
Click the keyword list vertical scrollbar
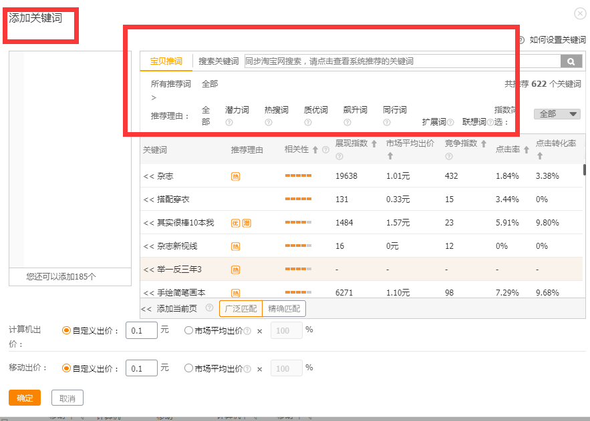(585, 169)
